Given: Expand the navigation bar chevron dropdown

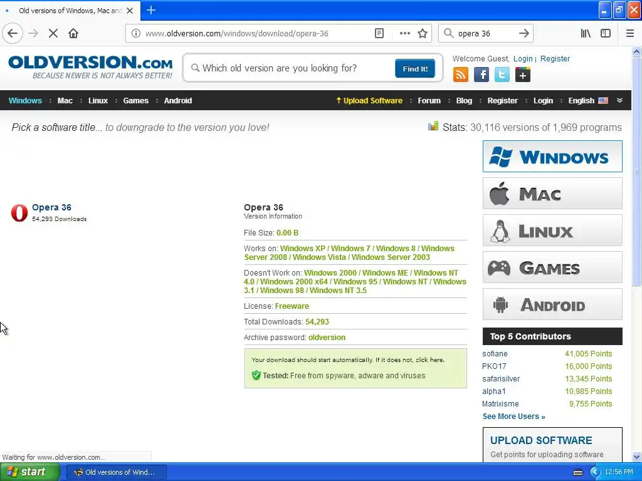Looking at the screenshot, I should point(619,100).
